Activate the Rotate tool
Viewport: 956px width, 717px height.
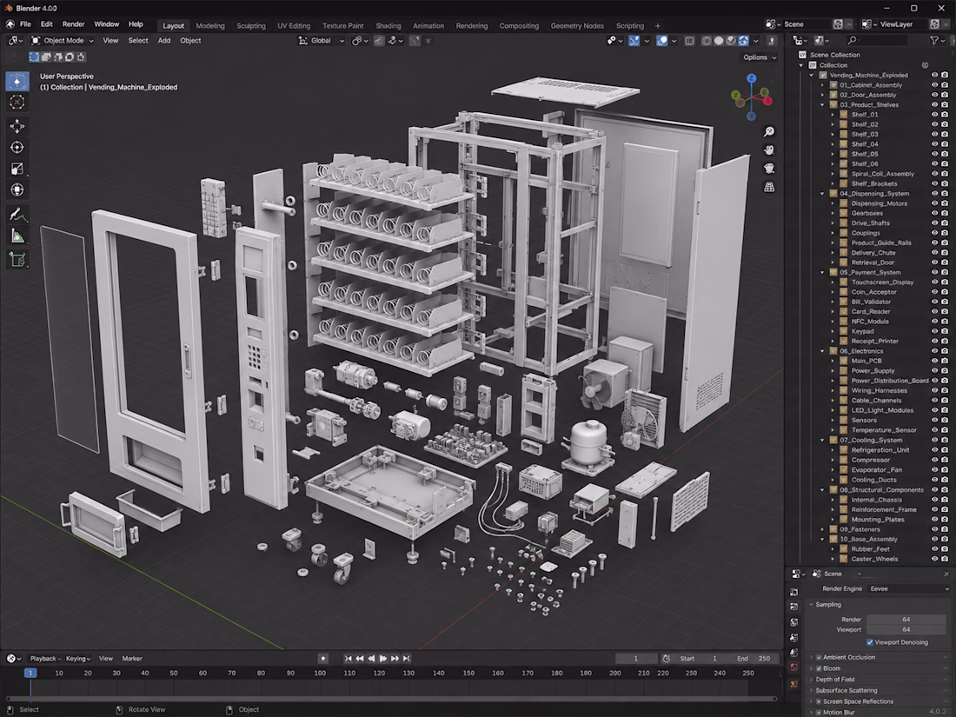point(17,148)
